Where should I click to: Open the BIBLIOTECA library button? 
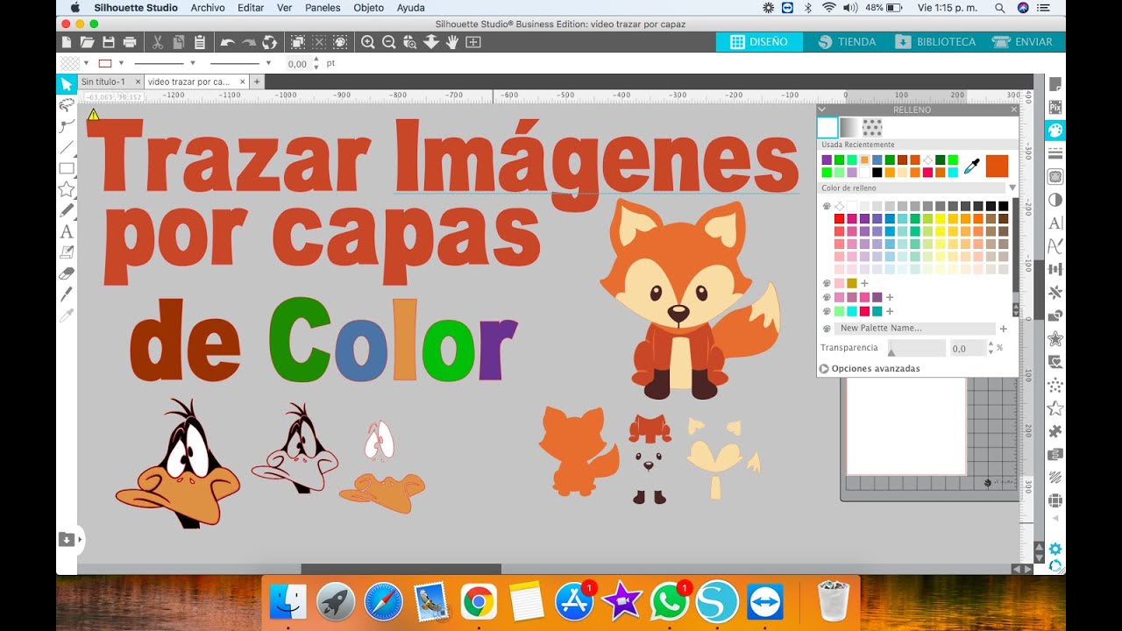[935, 42]
